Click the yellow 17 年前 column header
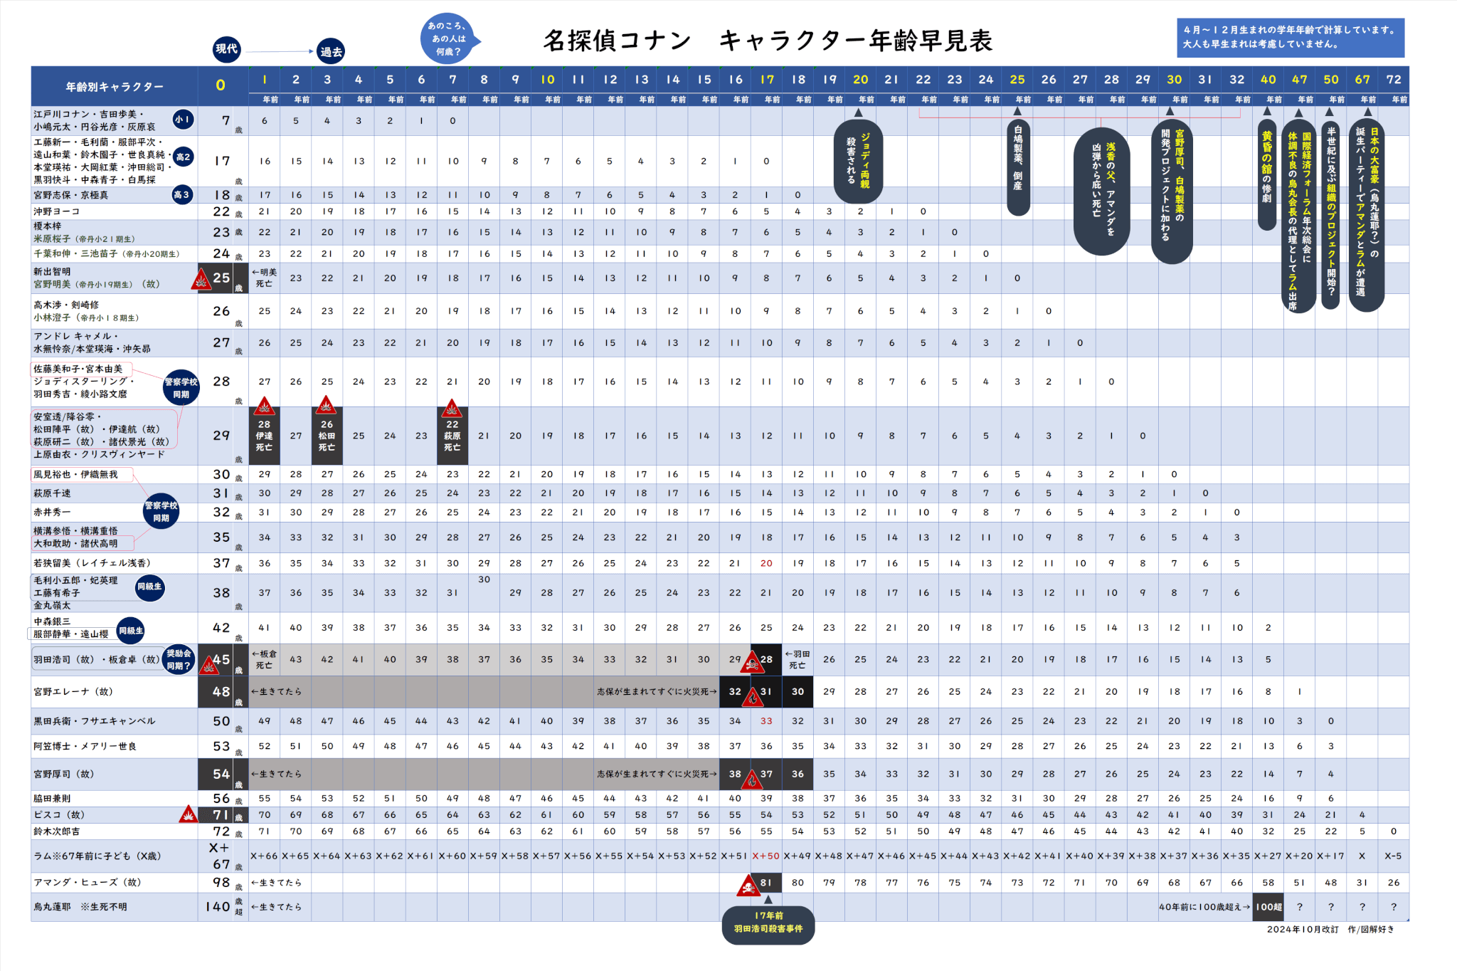 tap(767, 80)
